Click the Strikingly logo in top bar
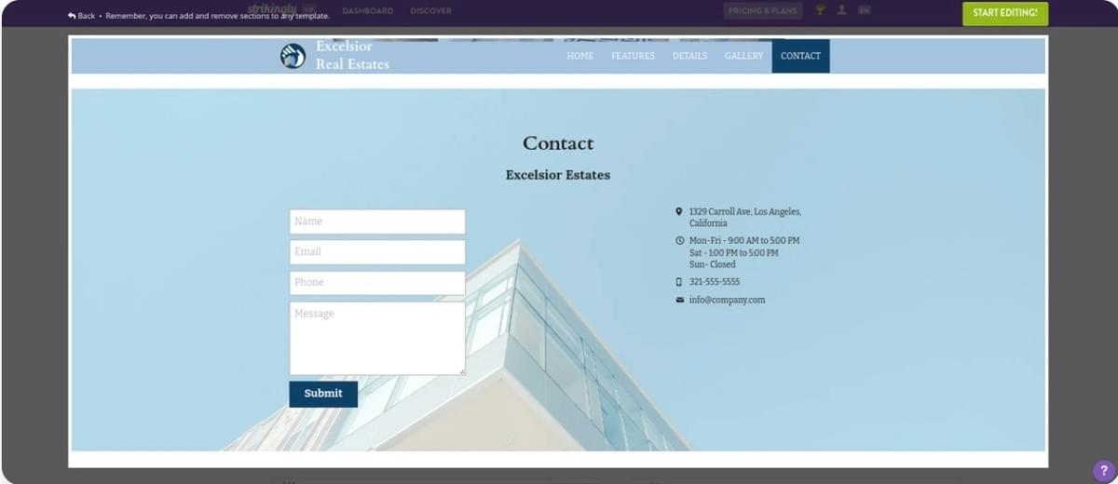The image size is (1118, 484). pos(272,8)
